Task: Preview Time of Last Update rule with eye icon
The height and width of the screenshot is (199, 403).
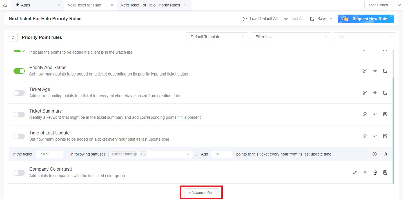Action: [375, 136]
